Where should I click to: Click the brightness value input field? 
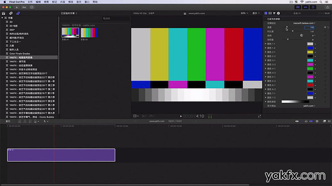coord(309,27)
